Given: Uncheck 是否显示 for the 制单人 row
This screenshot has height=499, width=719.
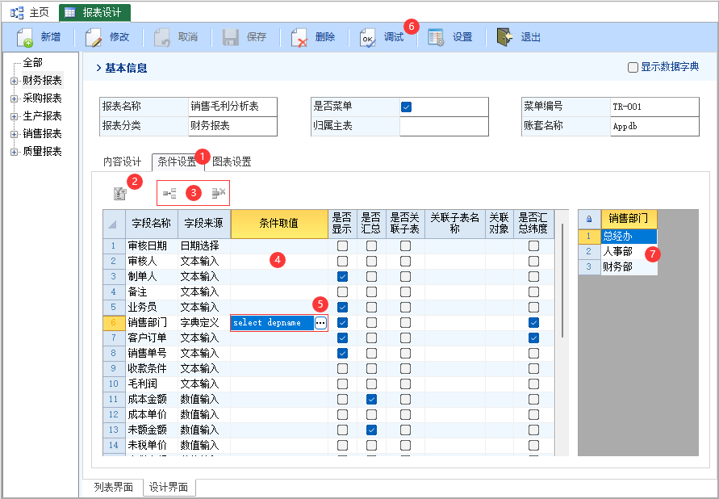Looking at the screenshot, I should 342,277.
